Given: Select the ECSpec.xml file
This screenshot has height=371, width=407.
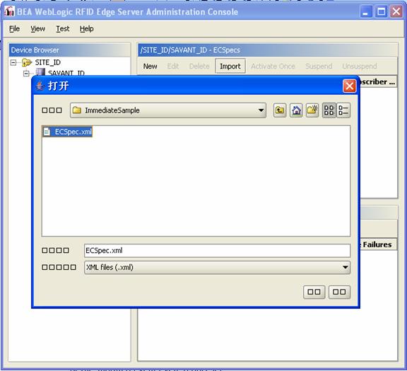Looking at the screenshot, I should point(68,132).
